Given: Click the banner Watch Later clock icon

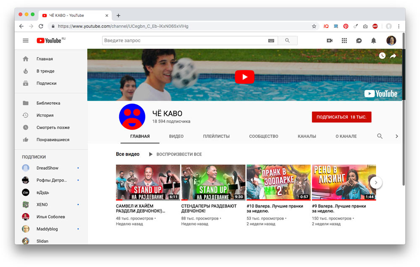Looking at the screenshot, I should click(382, 56).
